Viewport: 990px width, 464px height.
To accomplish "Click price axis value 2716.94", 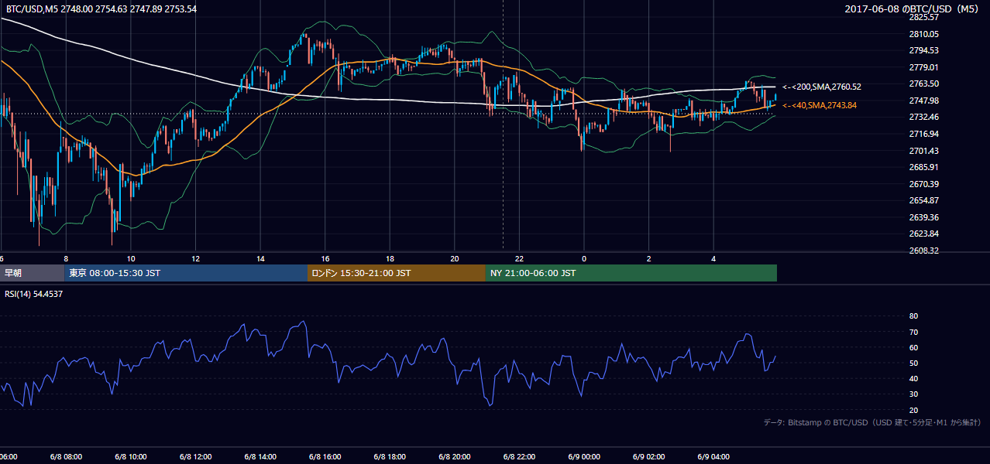I will tap(924, 134).
